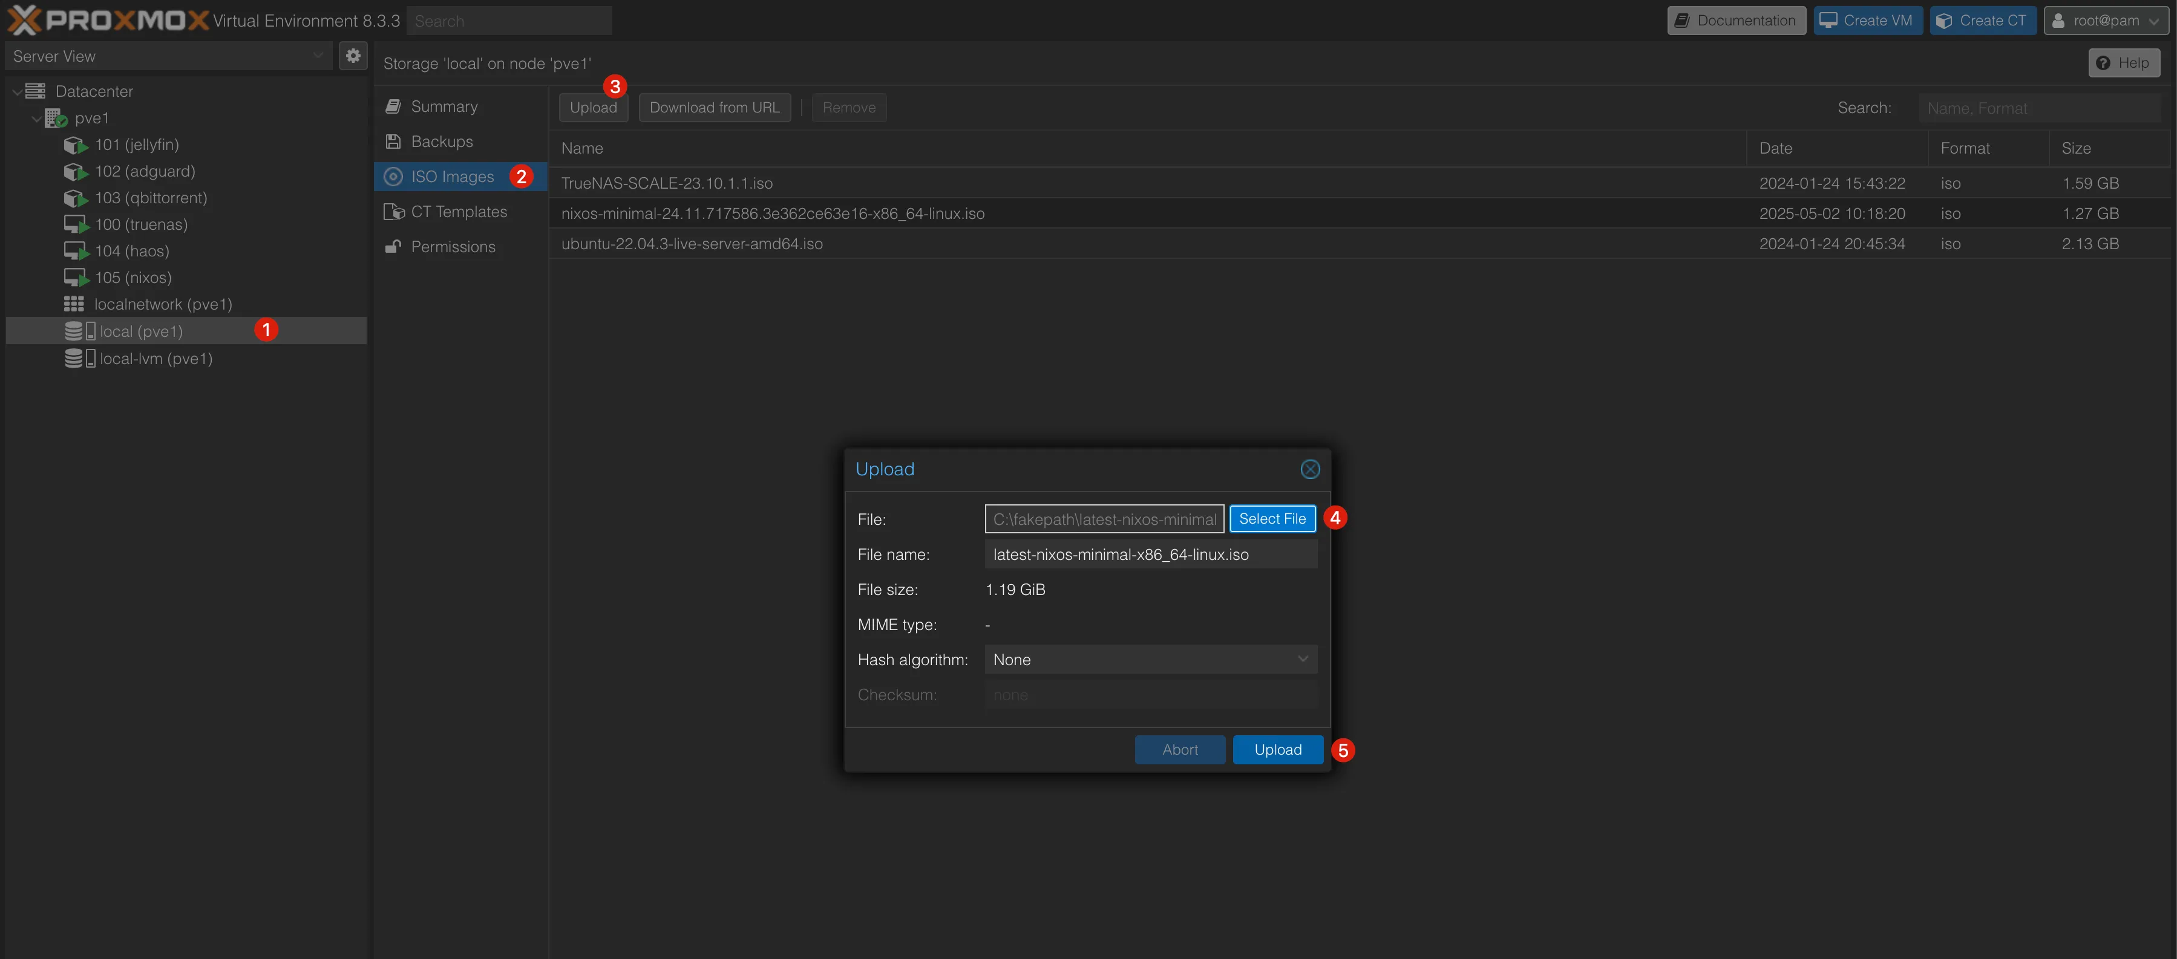
Task: Select TrueNAS-SCALE-23.10.1.1.iso row
Action: pos(1360,183)
